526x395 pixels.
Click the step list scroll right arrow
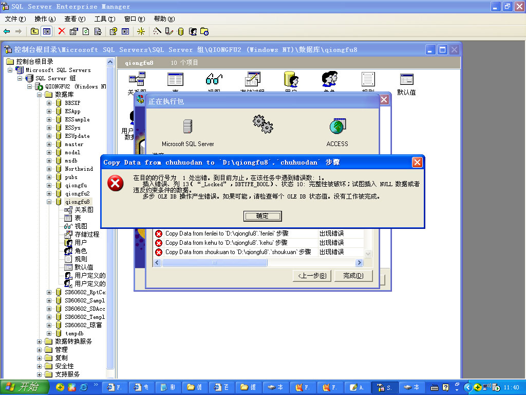pyautogui.click(x=359, y=263)
